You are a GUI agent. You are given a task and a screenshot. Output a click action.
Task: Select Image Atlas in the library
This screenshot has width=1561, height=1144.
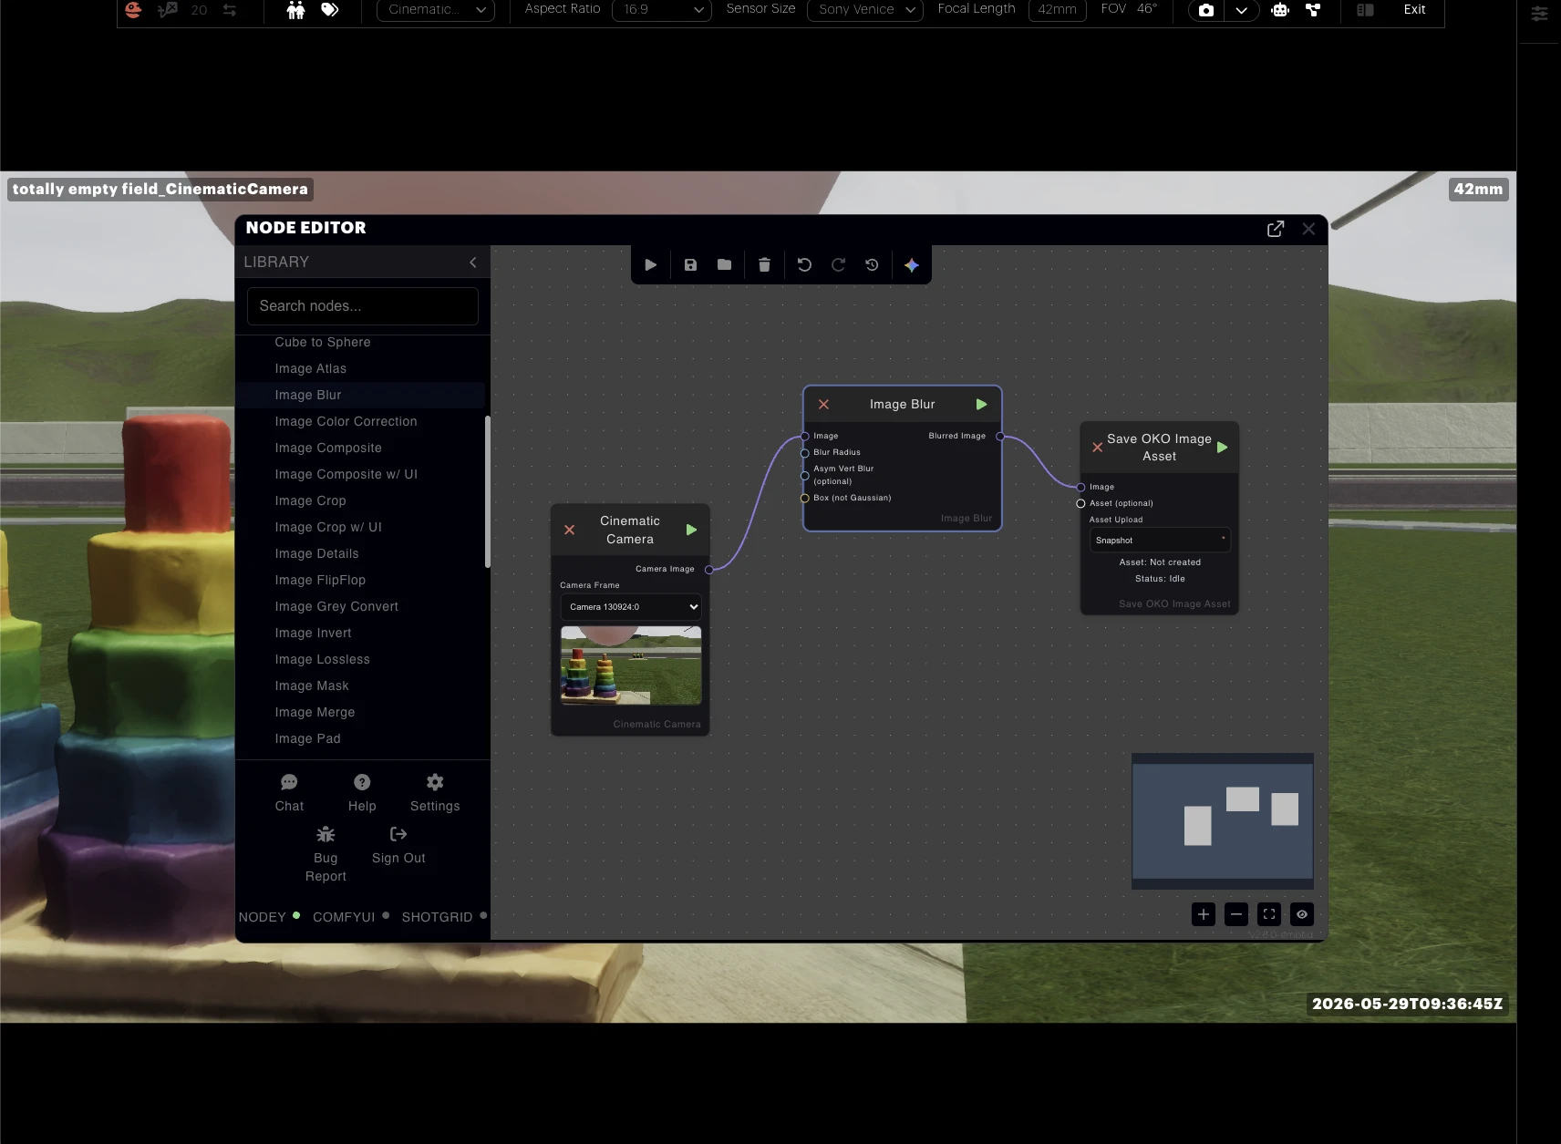(x=311, y=369)
